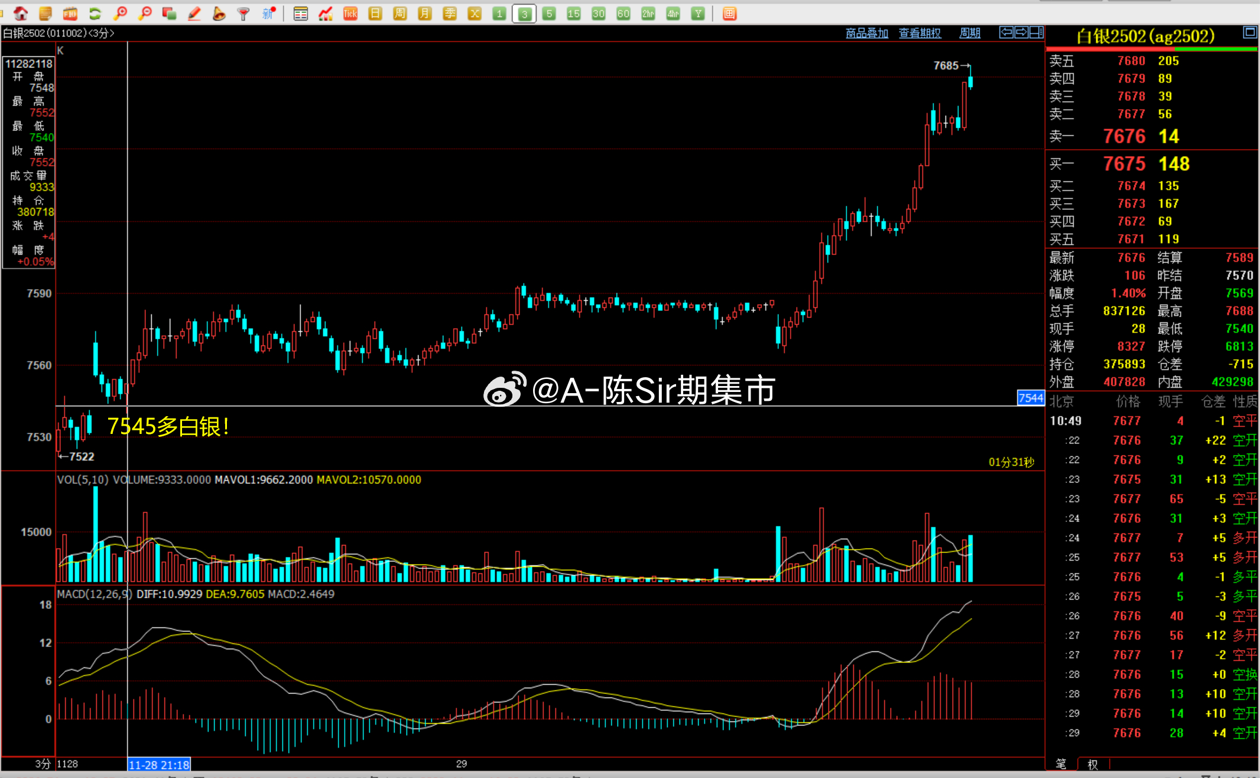Click the 买五 price 7671

coord(1131,239)
